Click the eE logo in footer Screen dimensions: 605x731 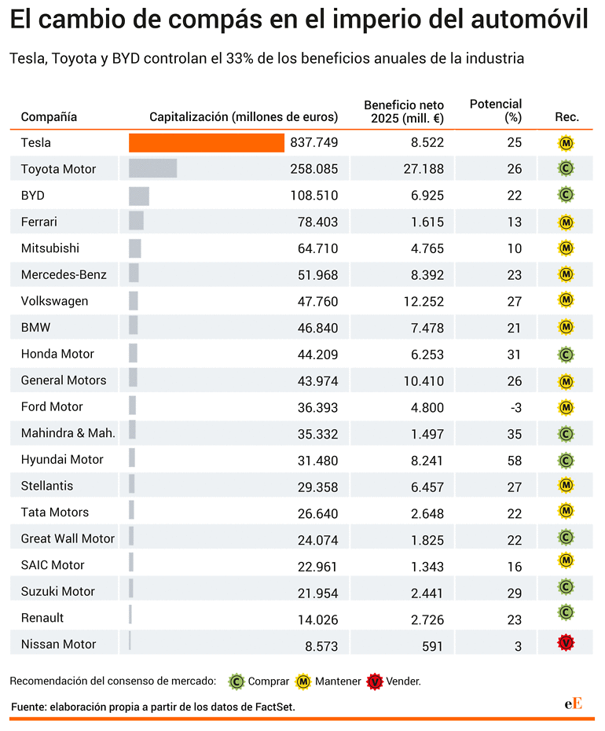pos(574,703)
